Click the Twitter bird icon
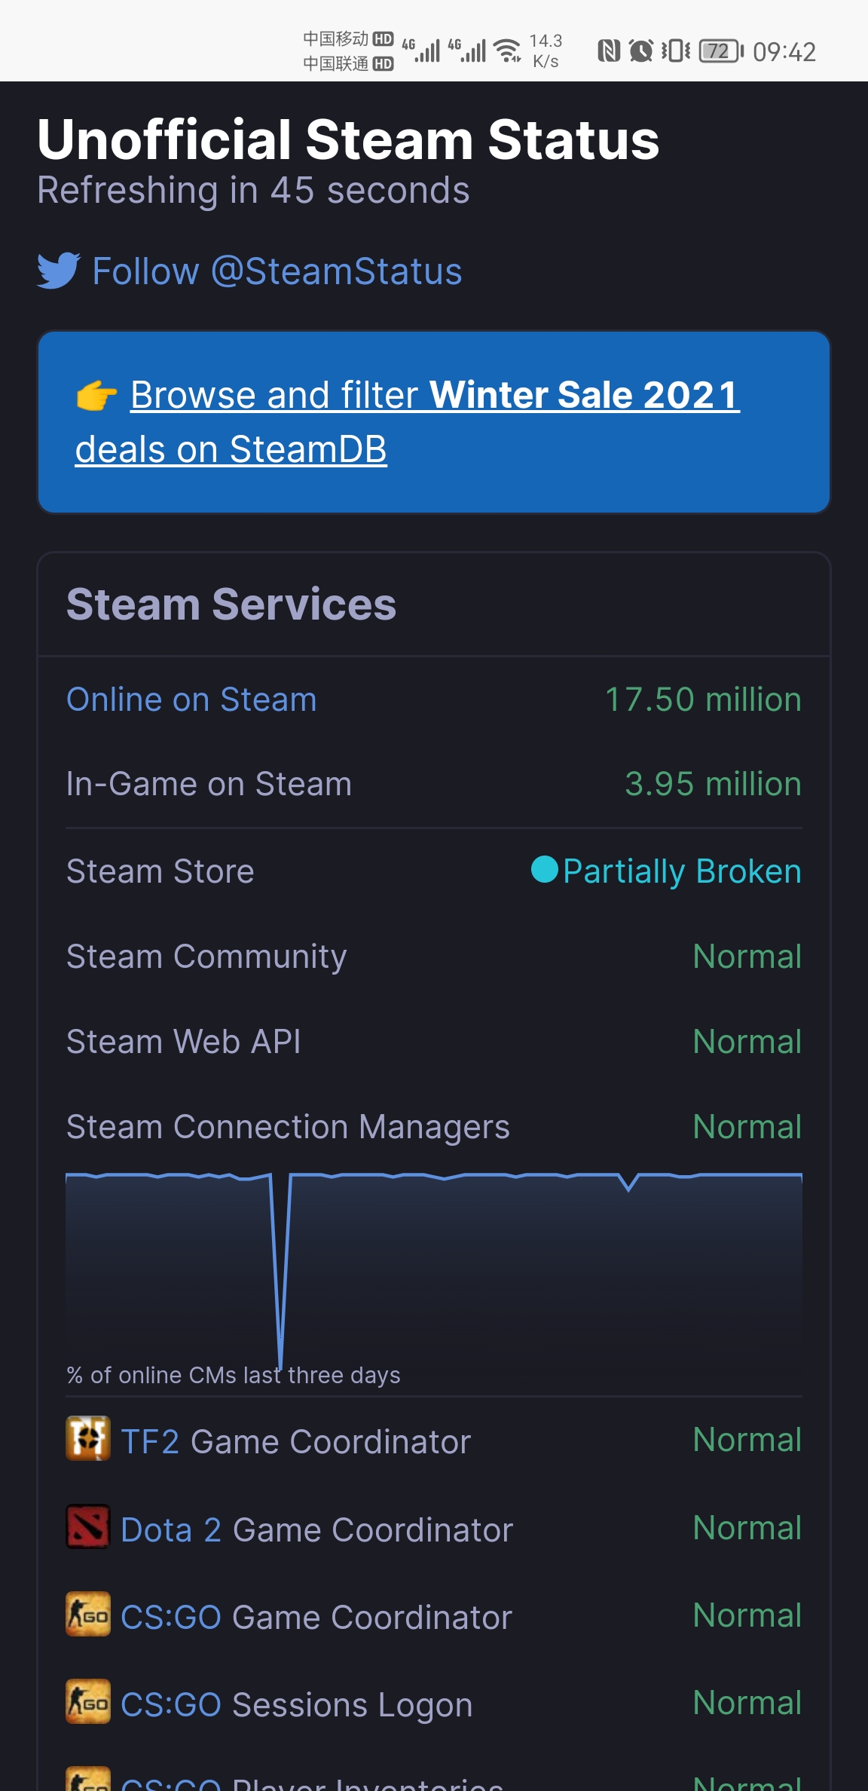This screenshot has width=868, height=1791. tap(60, 270)
